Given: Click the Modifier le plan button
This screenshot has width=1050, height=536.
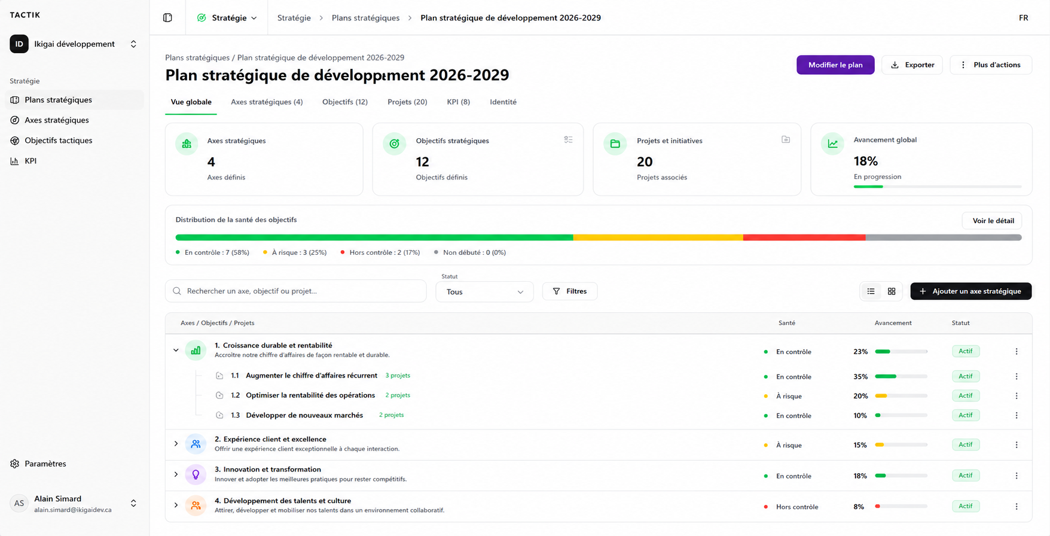Looking at the screenshot, I should coord(835,65).
